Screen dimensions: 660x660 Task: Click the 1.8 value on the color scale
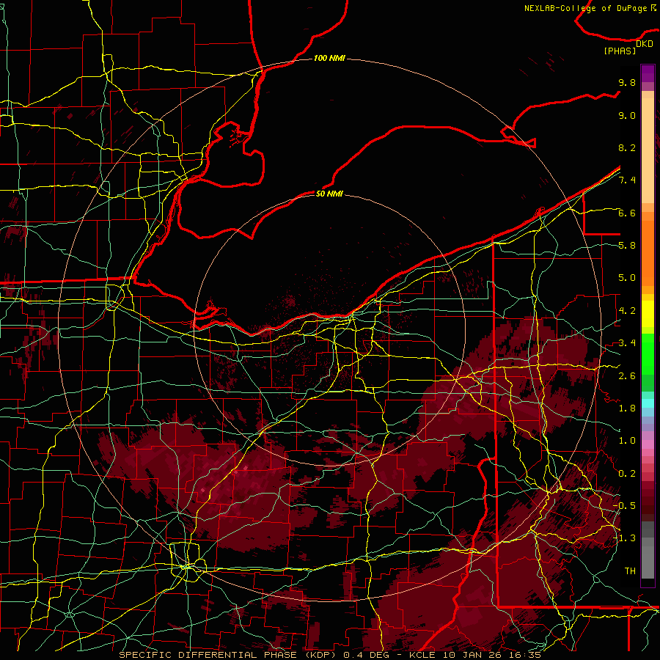(x=627, y=408)
